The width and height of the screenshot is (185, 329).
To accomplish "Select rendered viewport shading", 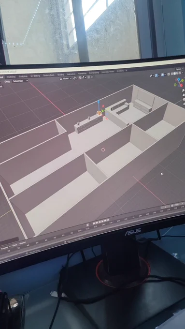I will click(180, 73).
